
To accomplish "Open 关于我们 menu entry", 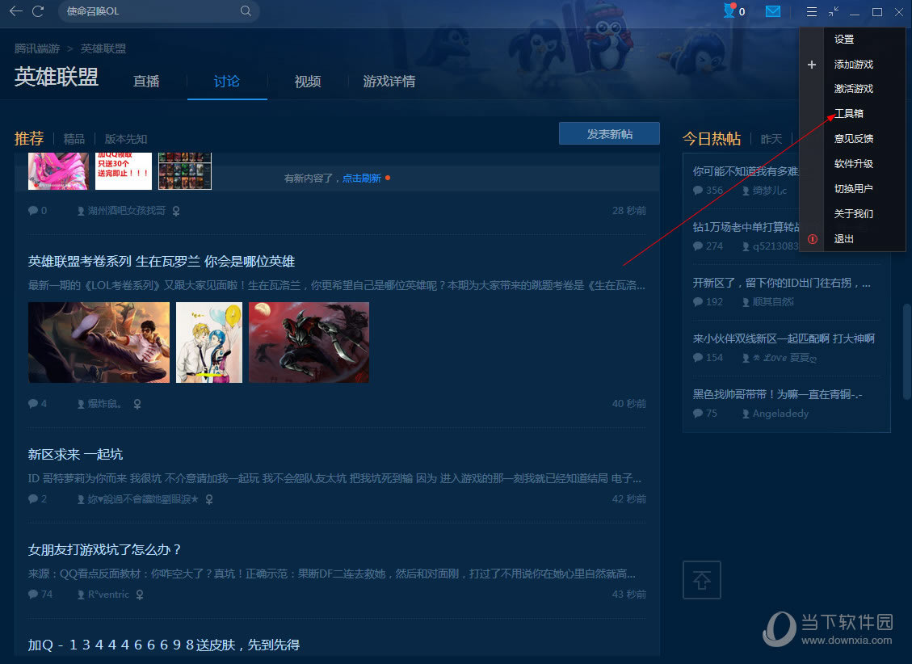I will pyautogui.click(x=853, y=214).
